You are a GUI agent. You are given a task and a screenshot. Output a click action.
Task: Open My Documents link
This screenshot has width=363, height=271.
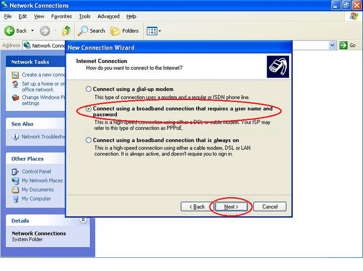pos(38,189)
